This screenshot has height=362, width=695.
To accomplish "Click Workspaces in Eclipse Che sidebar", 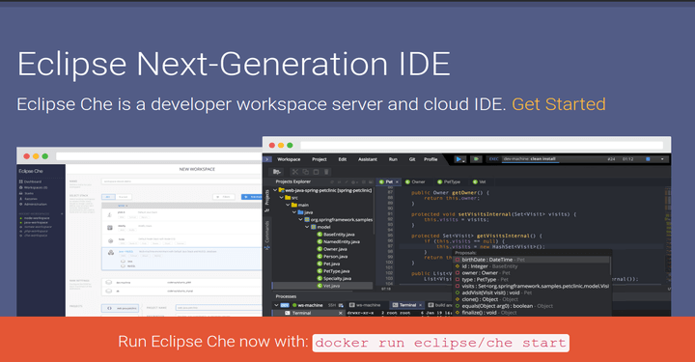I will point(33,187).
